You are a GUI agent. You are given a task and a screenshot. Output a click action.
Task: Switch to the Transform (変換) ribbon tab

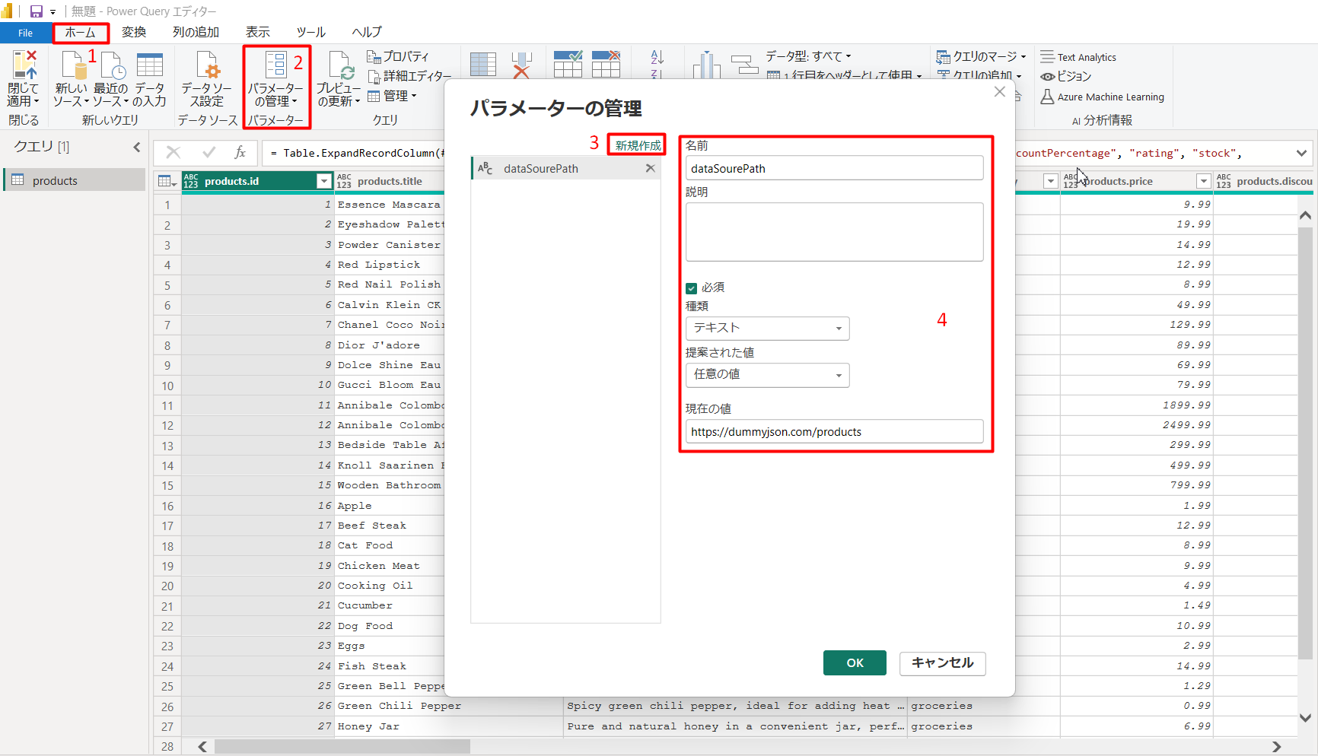pos(134,32)
